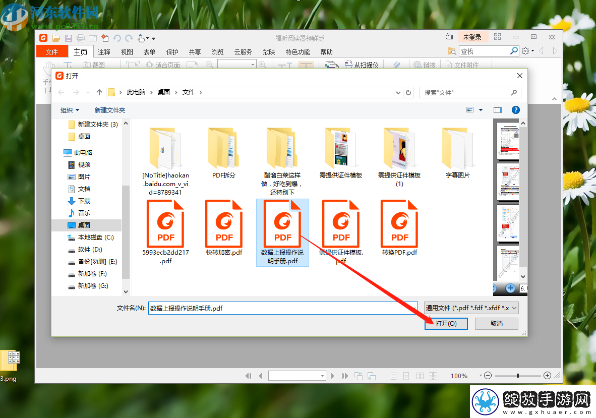The width and height of the screenshot is (596, 418).
Task: Click the search magnifier in Foxit find box
Action: tap(514, 50)
